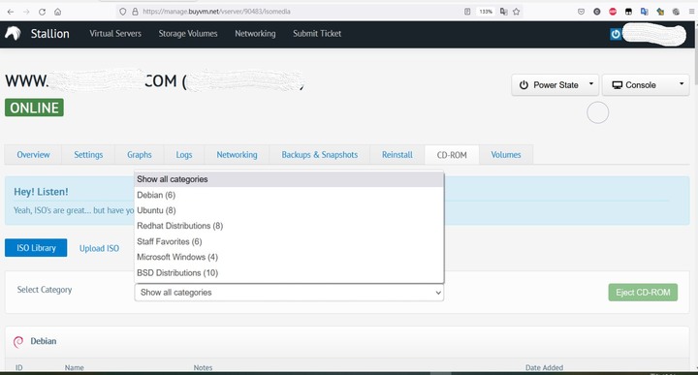Switch to the Overview tab
Viewport: 698px width, 375px height.
[33, 155]
